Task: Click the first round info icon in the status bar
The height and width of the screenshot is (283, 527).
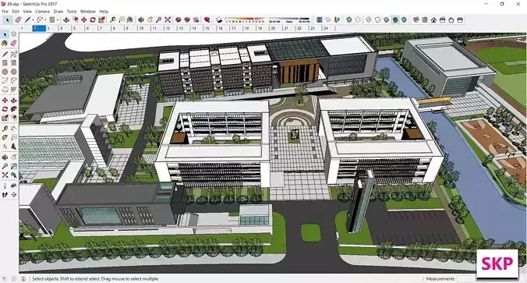Action: (x=4, y=278)
